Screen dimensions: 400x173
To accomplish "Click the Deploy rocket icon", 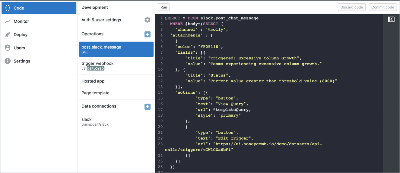I will 8,35.
